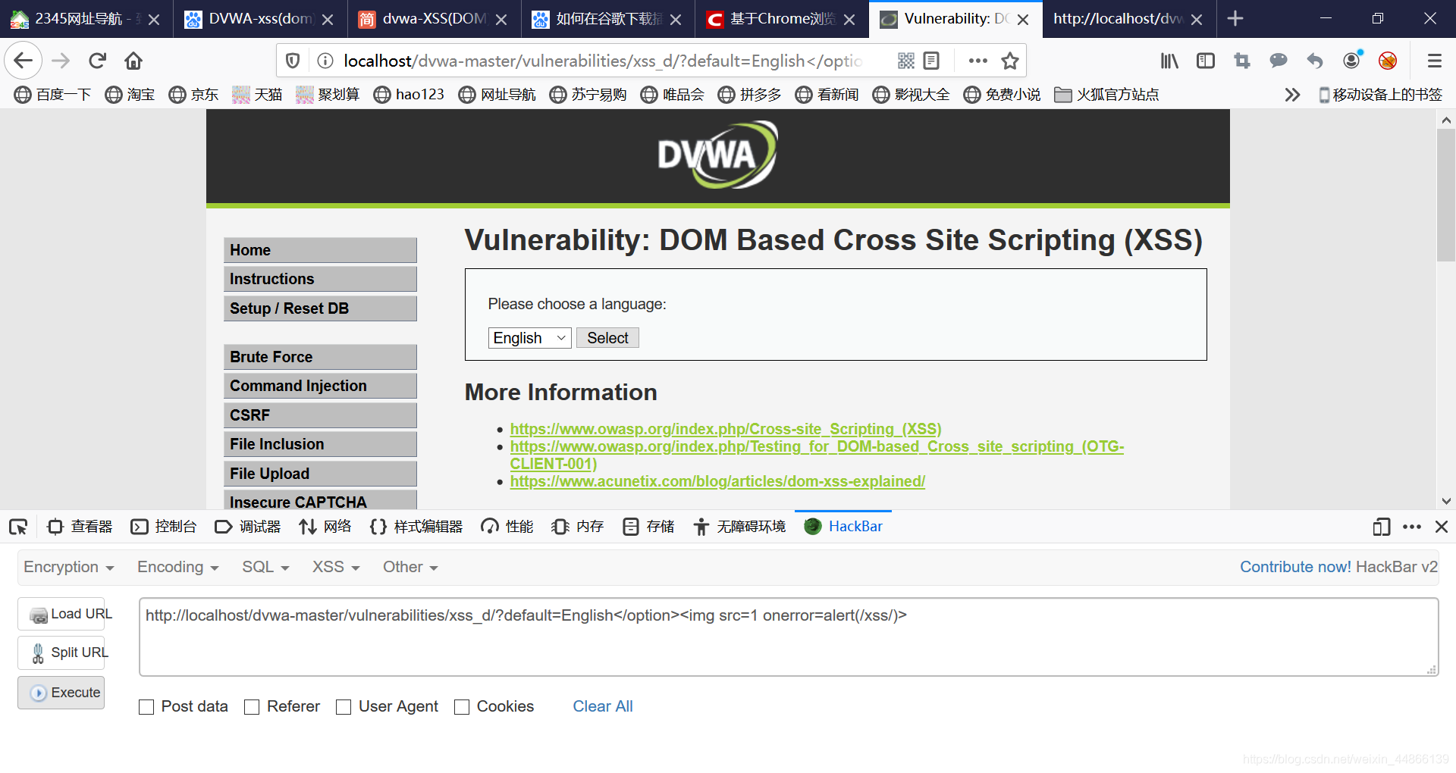
Task: Open page actions three-dot menu
Action: 977,61
